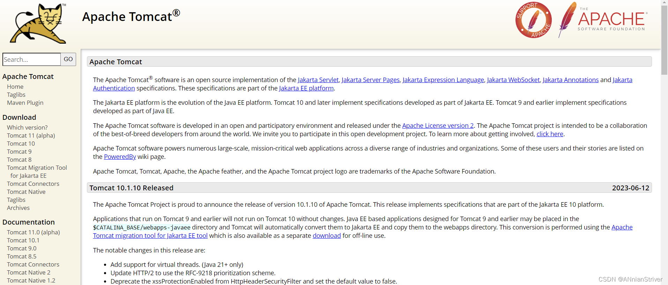Click 'Add support for virtual threads' bullet

click(177, 265)
